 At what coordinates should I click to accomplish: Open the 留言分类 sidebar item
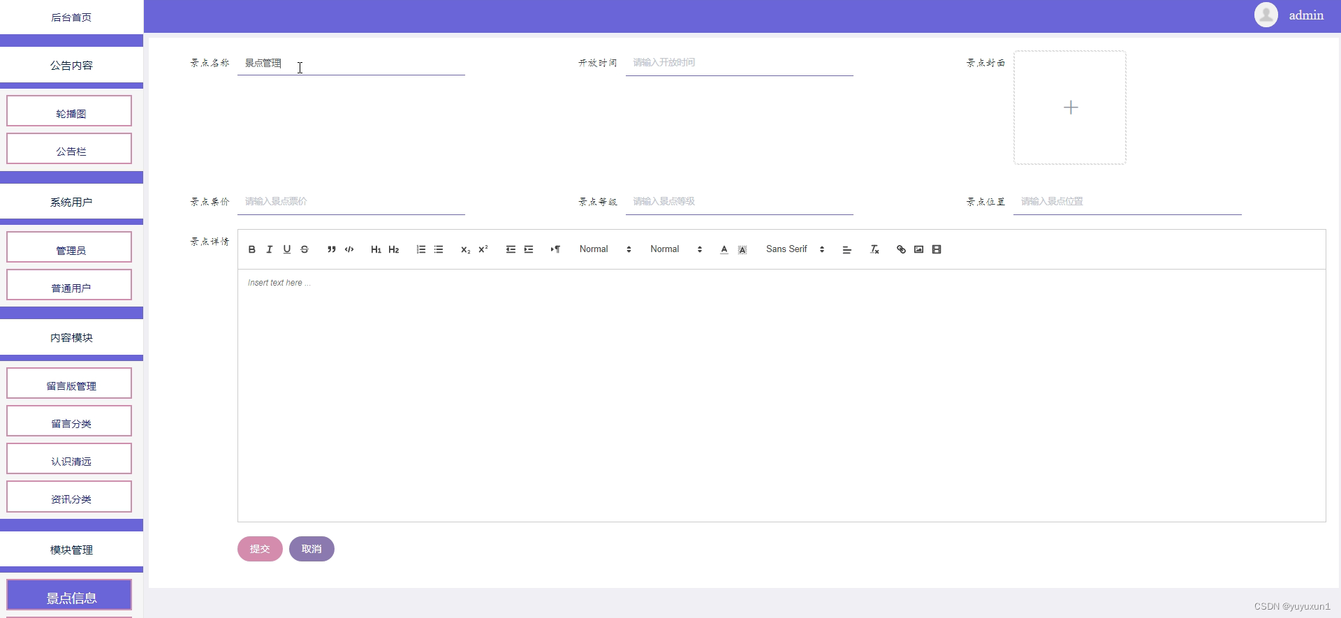(69, 421)
